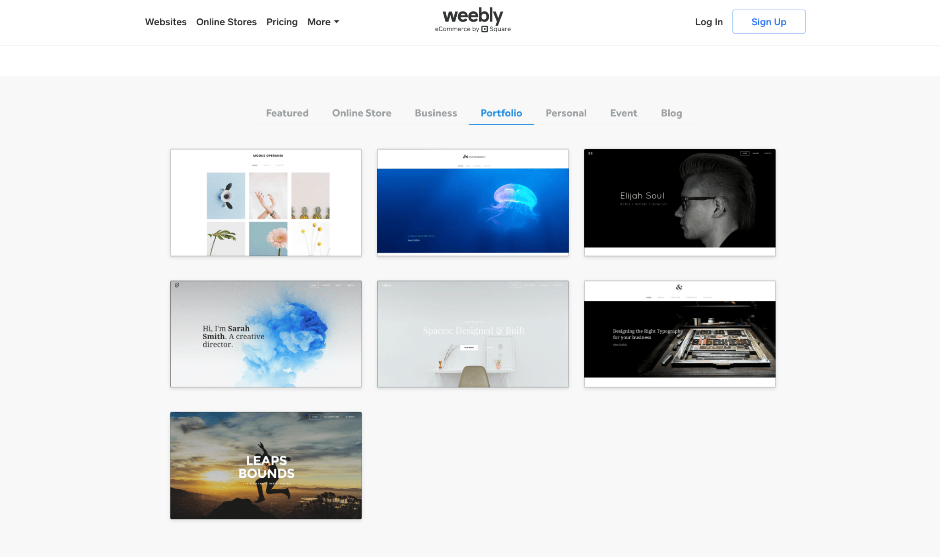Click the Sign Up button
The height and width of the screenshot is (557, 940).
pos(769,21)
